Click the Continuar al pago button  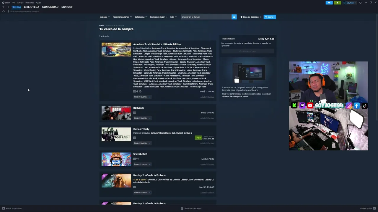point(248,51)
